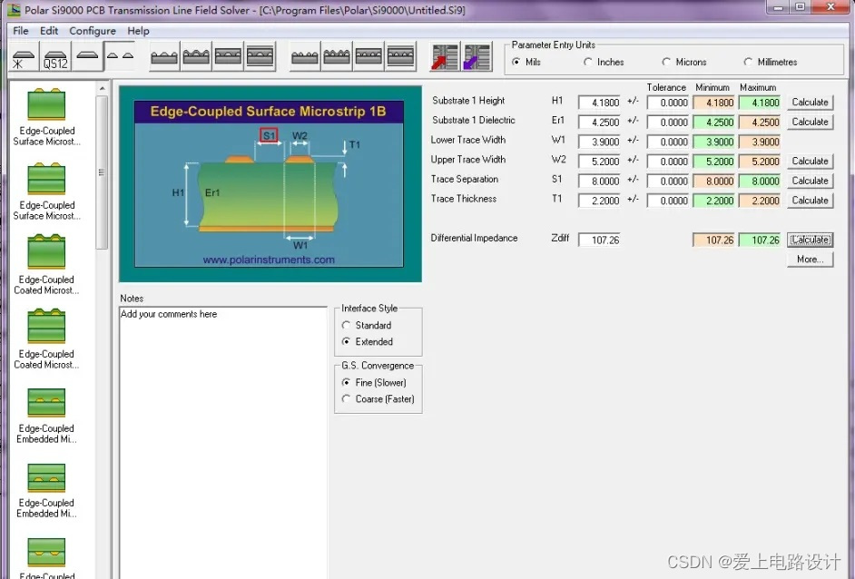Minimize the Polar Si9000 window
This screenshot has height=579, width=855.
point(778,7)
